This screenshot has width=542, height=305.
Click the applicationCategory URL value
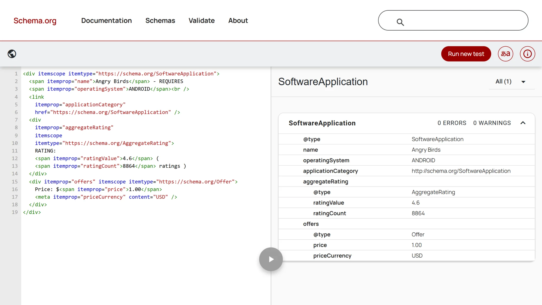click(461, 171)
